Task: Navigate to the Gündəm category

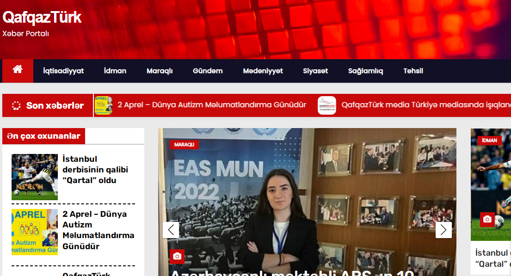Action: pyautogui.click(x=208, y=71)
